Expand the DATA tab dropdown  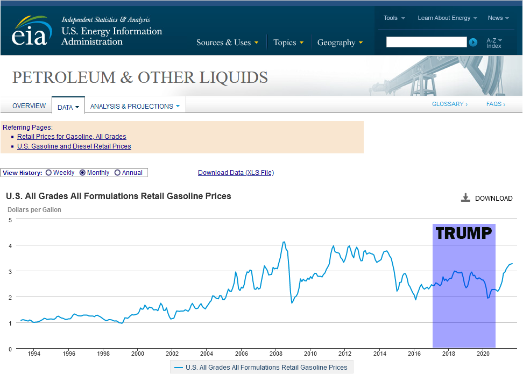tap(68, 107)
